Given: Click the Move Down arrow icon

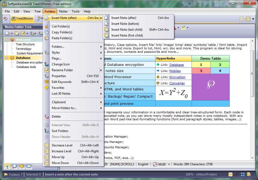Looking at the screenshot, I should [x=47, y=163].
